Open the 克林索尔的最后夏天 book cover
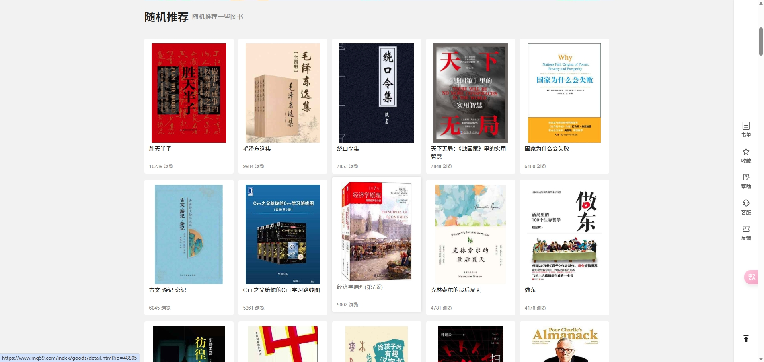This screenshot has height=362, width=764. click(x=470, y=234)
